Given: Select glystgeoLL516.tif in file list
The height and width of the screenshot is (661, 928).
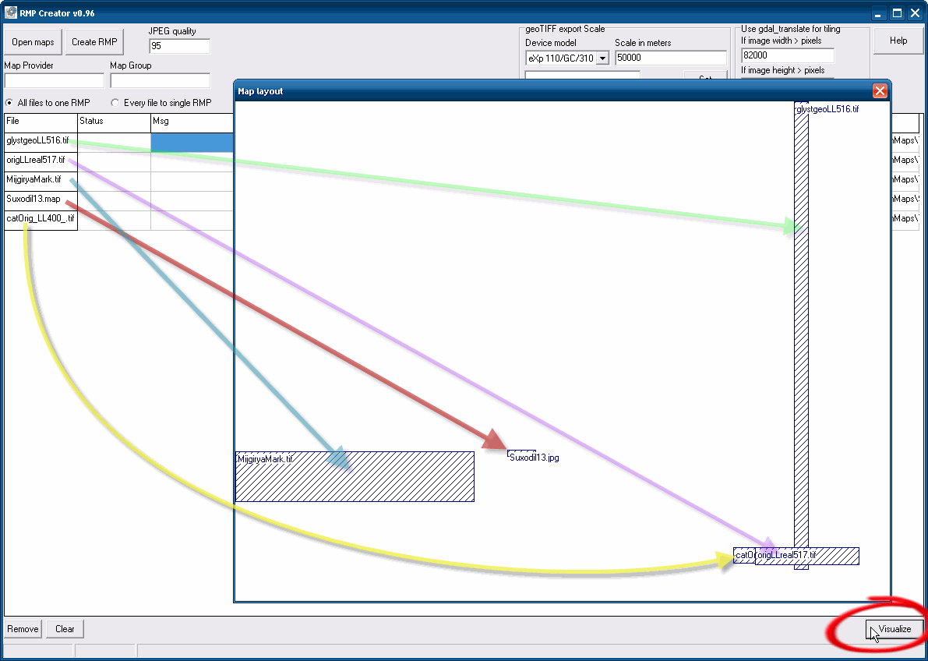Looking at the screenshot, I should [x=39, y=141].
